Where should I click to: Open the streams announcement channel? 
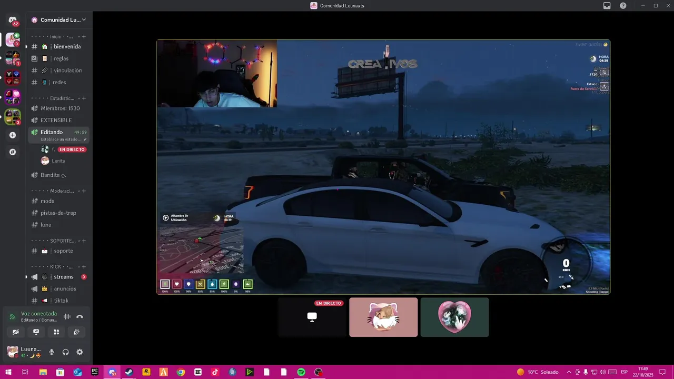pos(59,277)
